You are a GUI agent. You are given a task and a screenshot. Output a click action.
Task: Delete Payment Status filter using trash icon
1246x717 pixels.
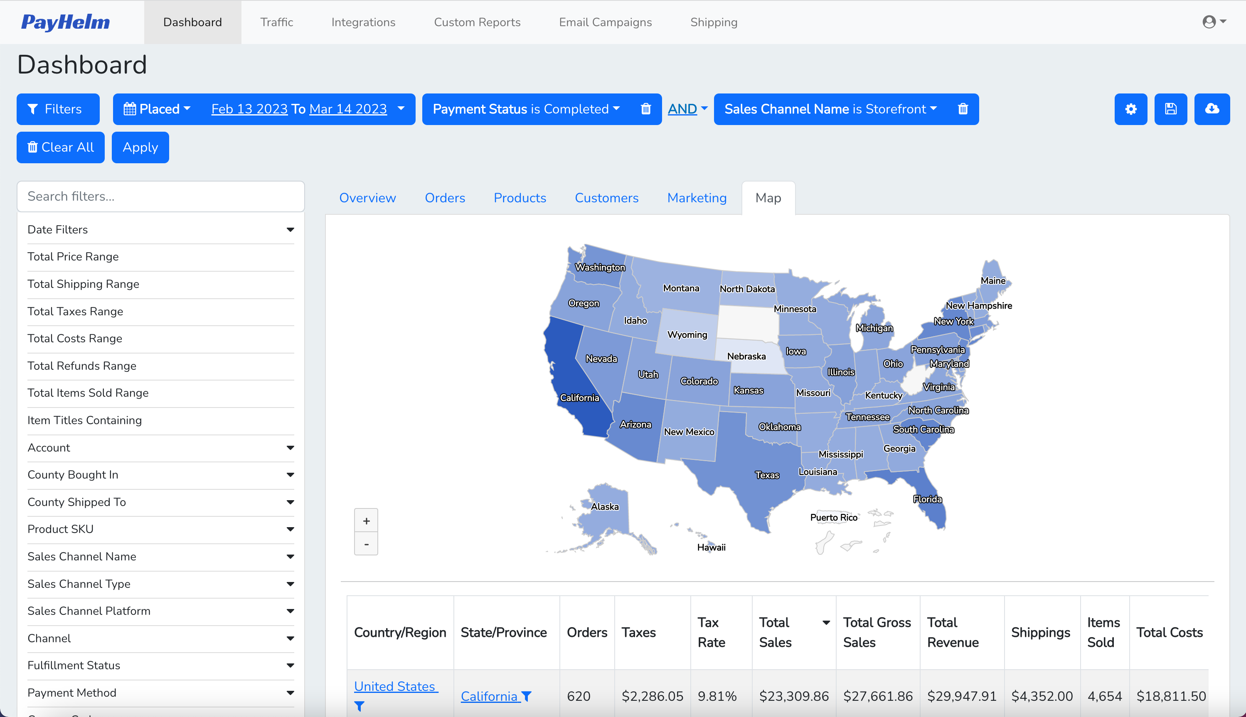(646, 109)
